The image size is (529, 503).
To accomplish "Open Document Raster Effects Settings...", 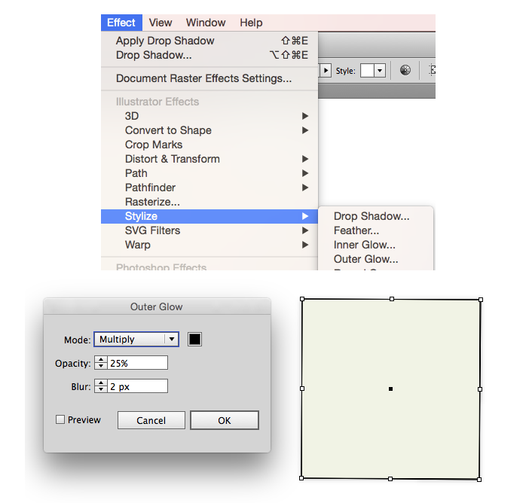I will pyautogui.click(x=209, y=78).
